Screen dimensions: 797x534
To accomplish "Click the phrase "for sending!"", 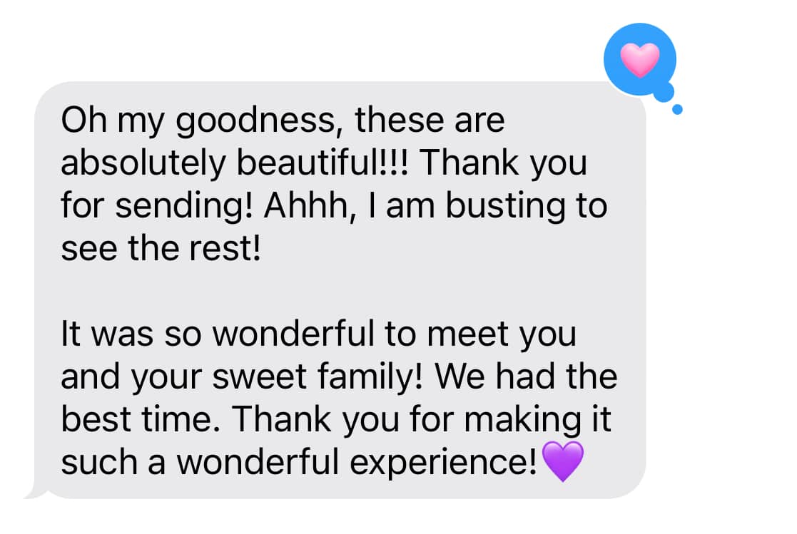I will (x=157, y=206).
